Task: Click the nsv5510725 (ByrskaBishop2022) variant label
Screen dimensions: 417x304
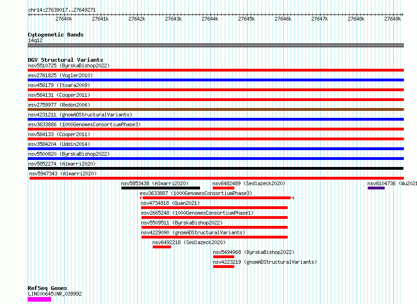Action: pyautogui.click(x=69, y=65)
